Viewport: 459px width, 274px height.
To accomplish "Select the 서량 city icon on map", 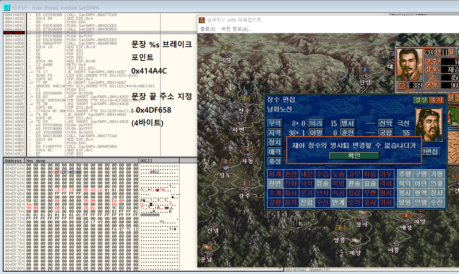I will click(226, 51).
